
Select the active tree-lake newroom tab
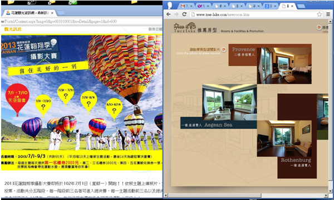(287, 6)
